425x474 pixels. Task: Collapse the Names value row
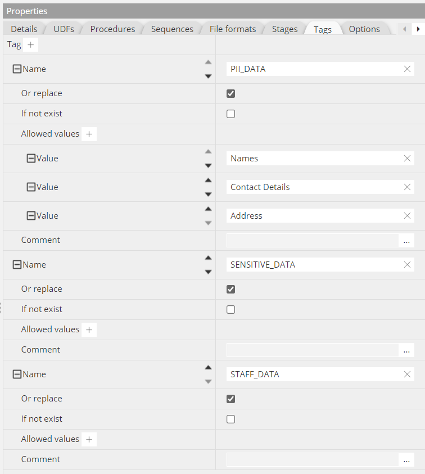[31, 159]
